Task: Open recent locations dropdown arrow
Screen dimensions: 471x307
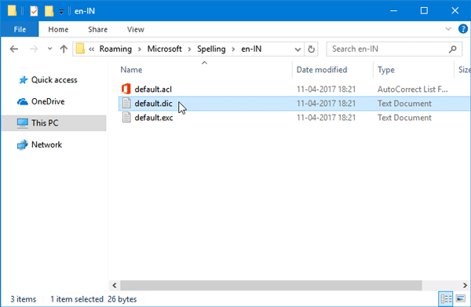Action: click(49, 49)
